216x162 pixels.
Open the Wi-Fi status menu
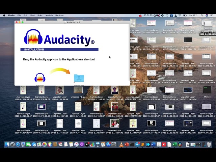pos(180,16)
